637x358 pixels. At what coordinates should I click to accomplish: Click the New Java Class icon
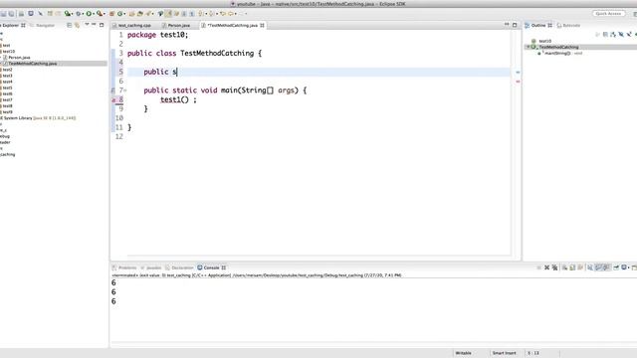click(119, 13)
